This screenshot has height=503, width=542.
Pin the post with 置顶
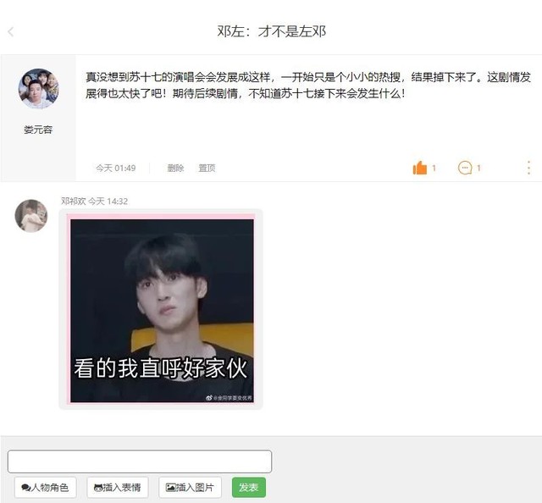(x=207, y=168)
